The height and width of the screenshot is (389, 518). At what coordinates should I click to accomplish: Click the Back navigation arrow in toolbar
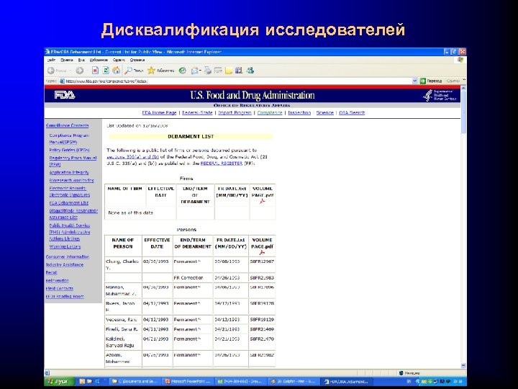[x=51, y=71]
